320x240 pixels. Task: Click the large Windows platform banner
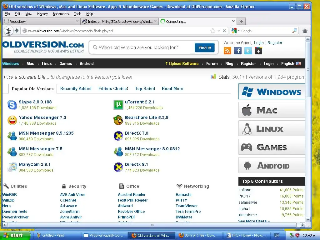click(x=272, y=92)
